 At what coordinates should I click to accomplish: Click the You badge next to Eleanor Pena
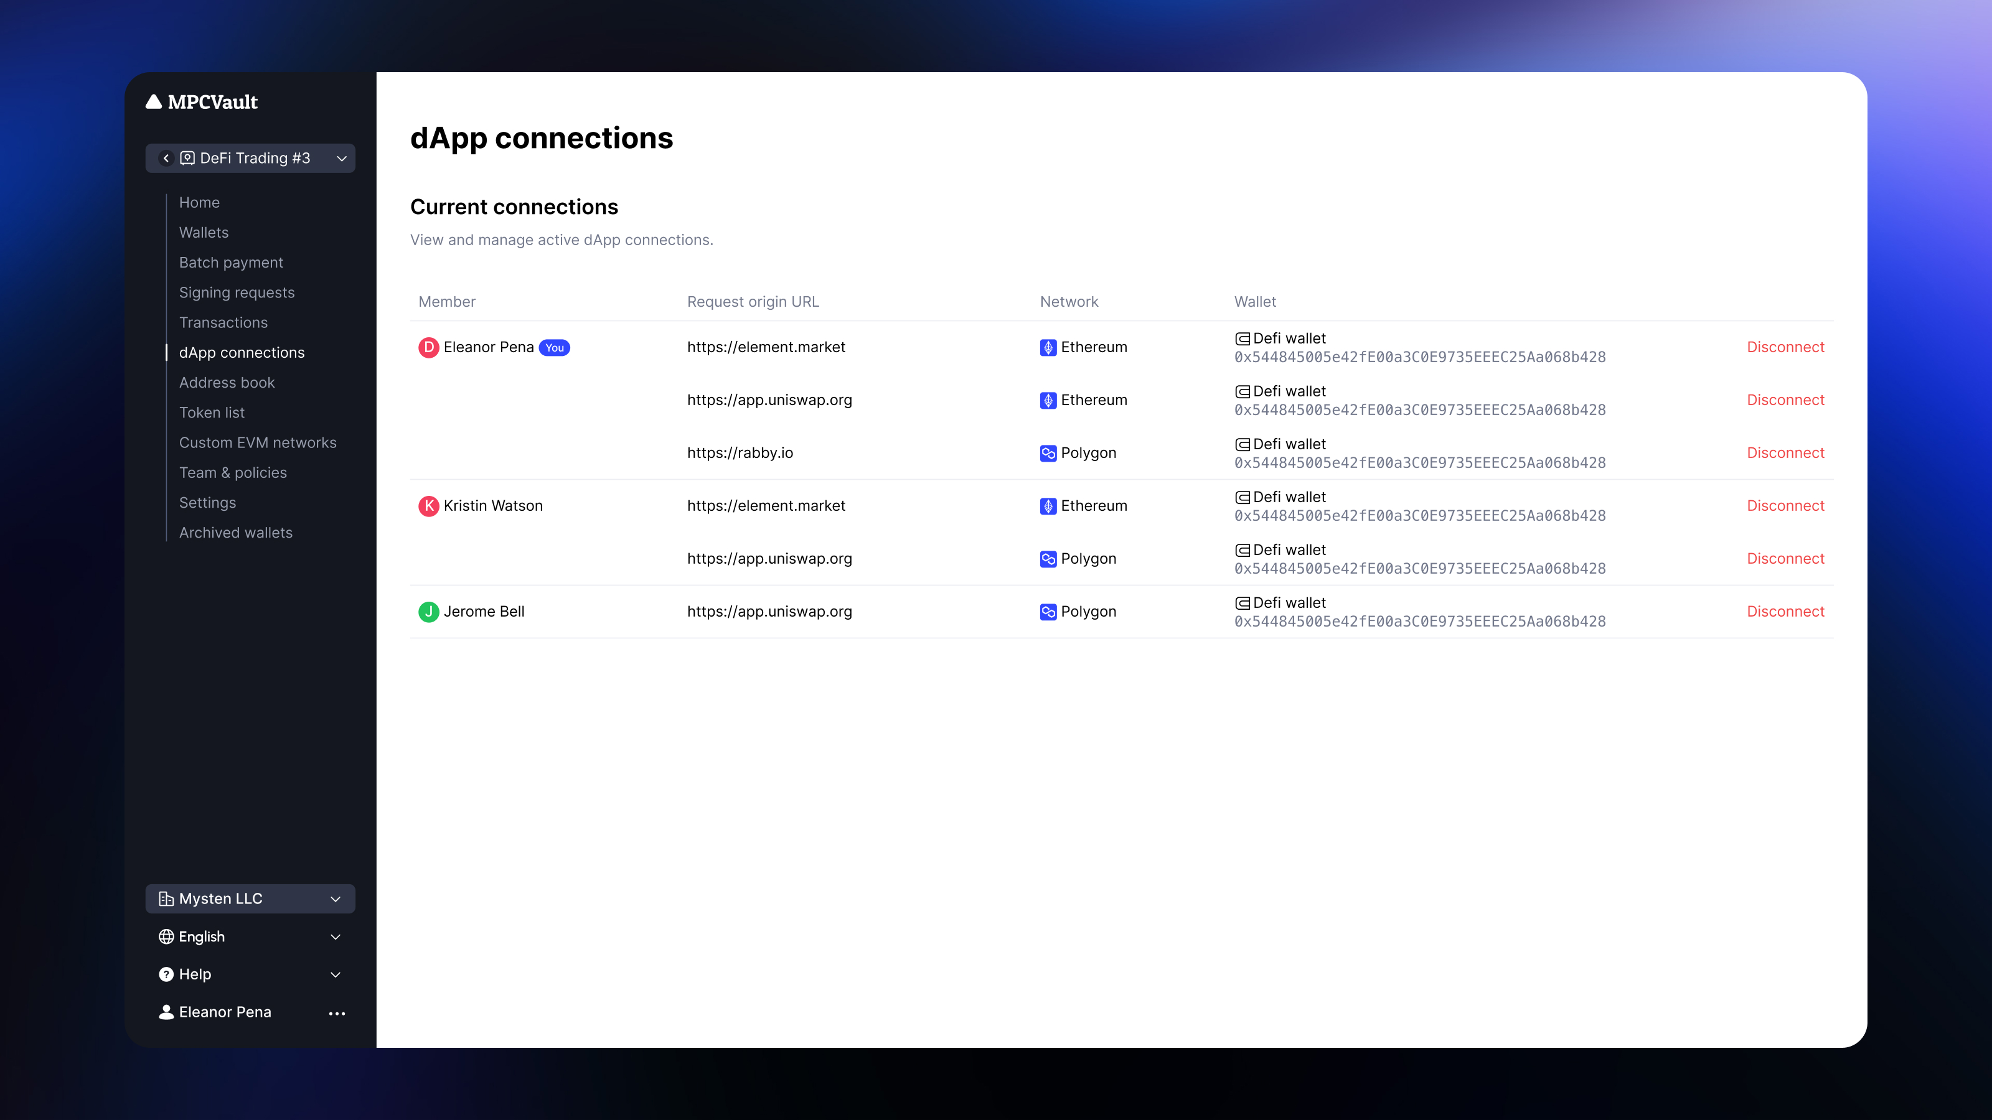pyautogui.click(x=555, y=348)
